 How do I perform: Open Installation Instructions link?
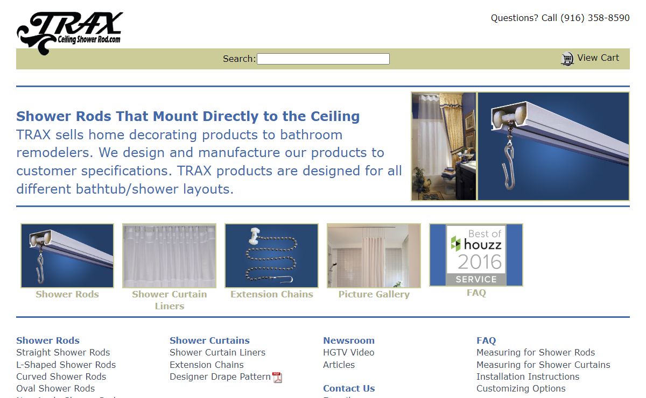pyautogui.click(x=528, y=376)
